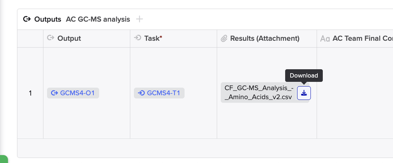The image size is (393, 163).
Task: Click the empty AC Team Final cell in row 1
Action: click(355, 93)
